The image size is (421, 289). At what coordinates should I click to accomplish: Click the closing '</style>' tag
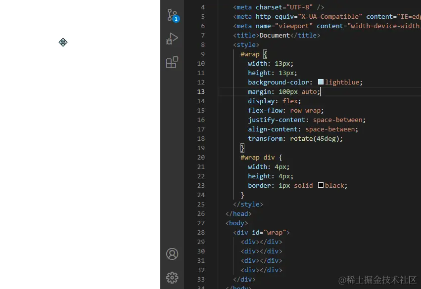(x=248, y=205)
